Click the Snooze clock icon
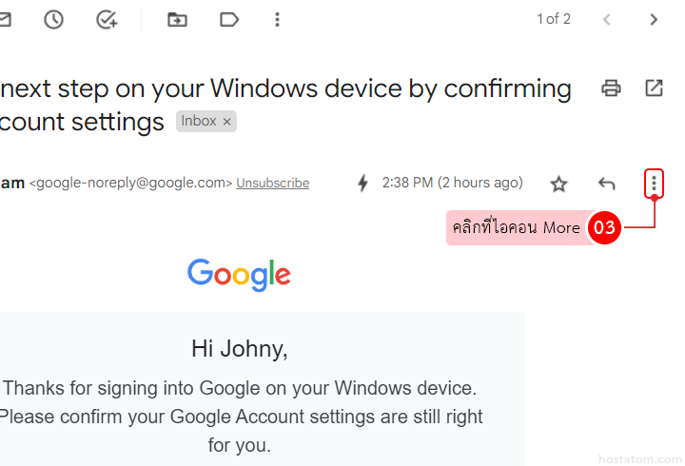 point(53,19)
